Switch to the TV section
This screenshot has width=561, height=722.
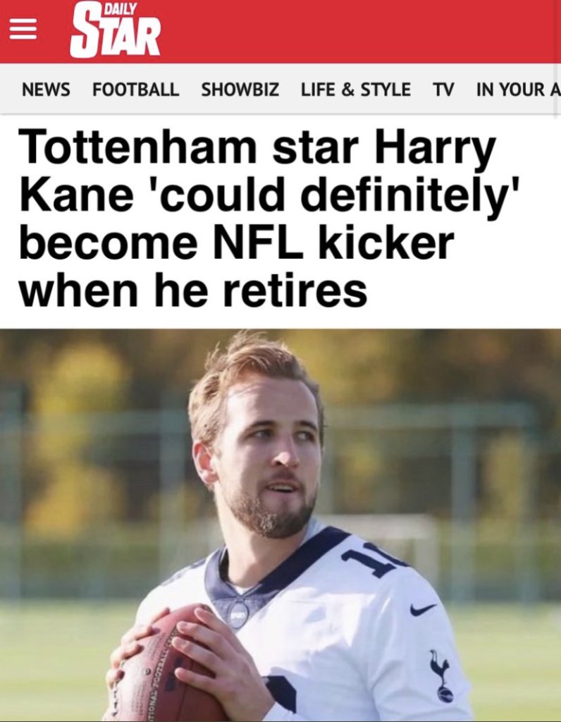(443, 90)
